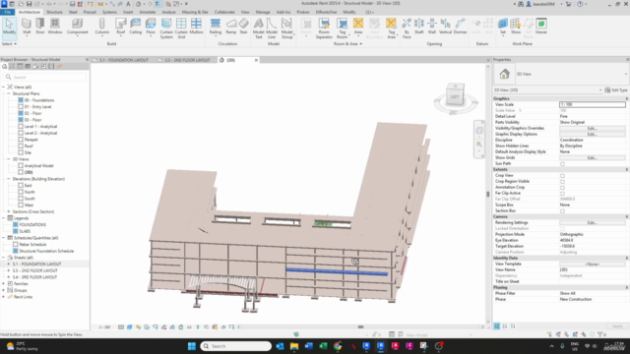
Task: Click Edit for Visibility/Graphics Overrides
Action: pos(593,129)
